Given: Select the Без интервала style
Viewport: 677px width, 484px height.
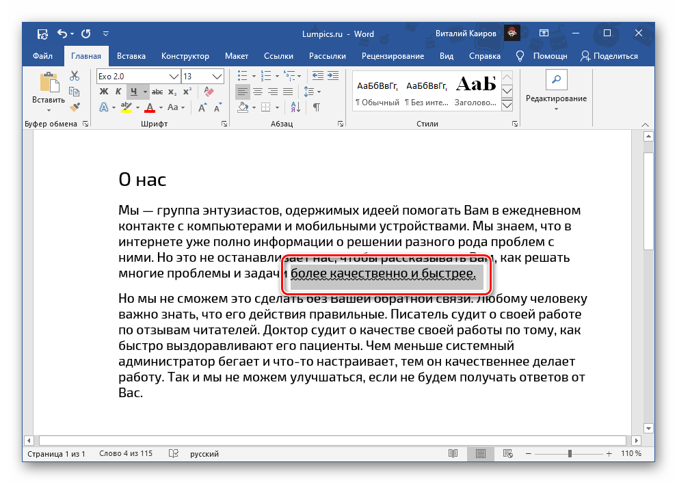Looking at the screenshot, I should pos(427,92).
